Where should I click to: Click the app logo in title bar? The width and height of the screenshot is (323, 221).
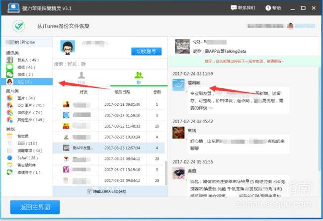[13, 8]
